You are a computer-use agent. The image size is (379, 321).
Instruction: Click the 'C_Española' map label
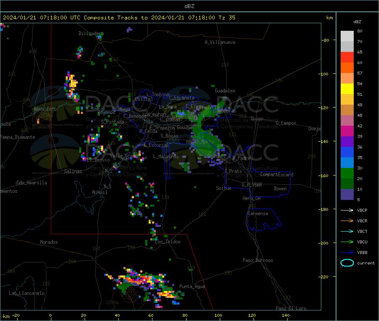pyautogui.click(x=181, y=98)
